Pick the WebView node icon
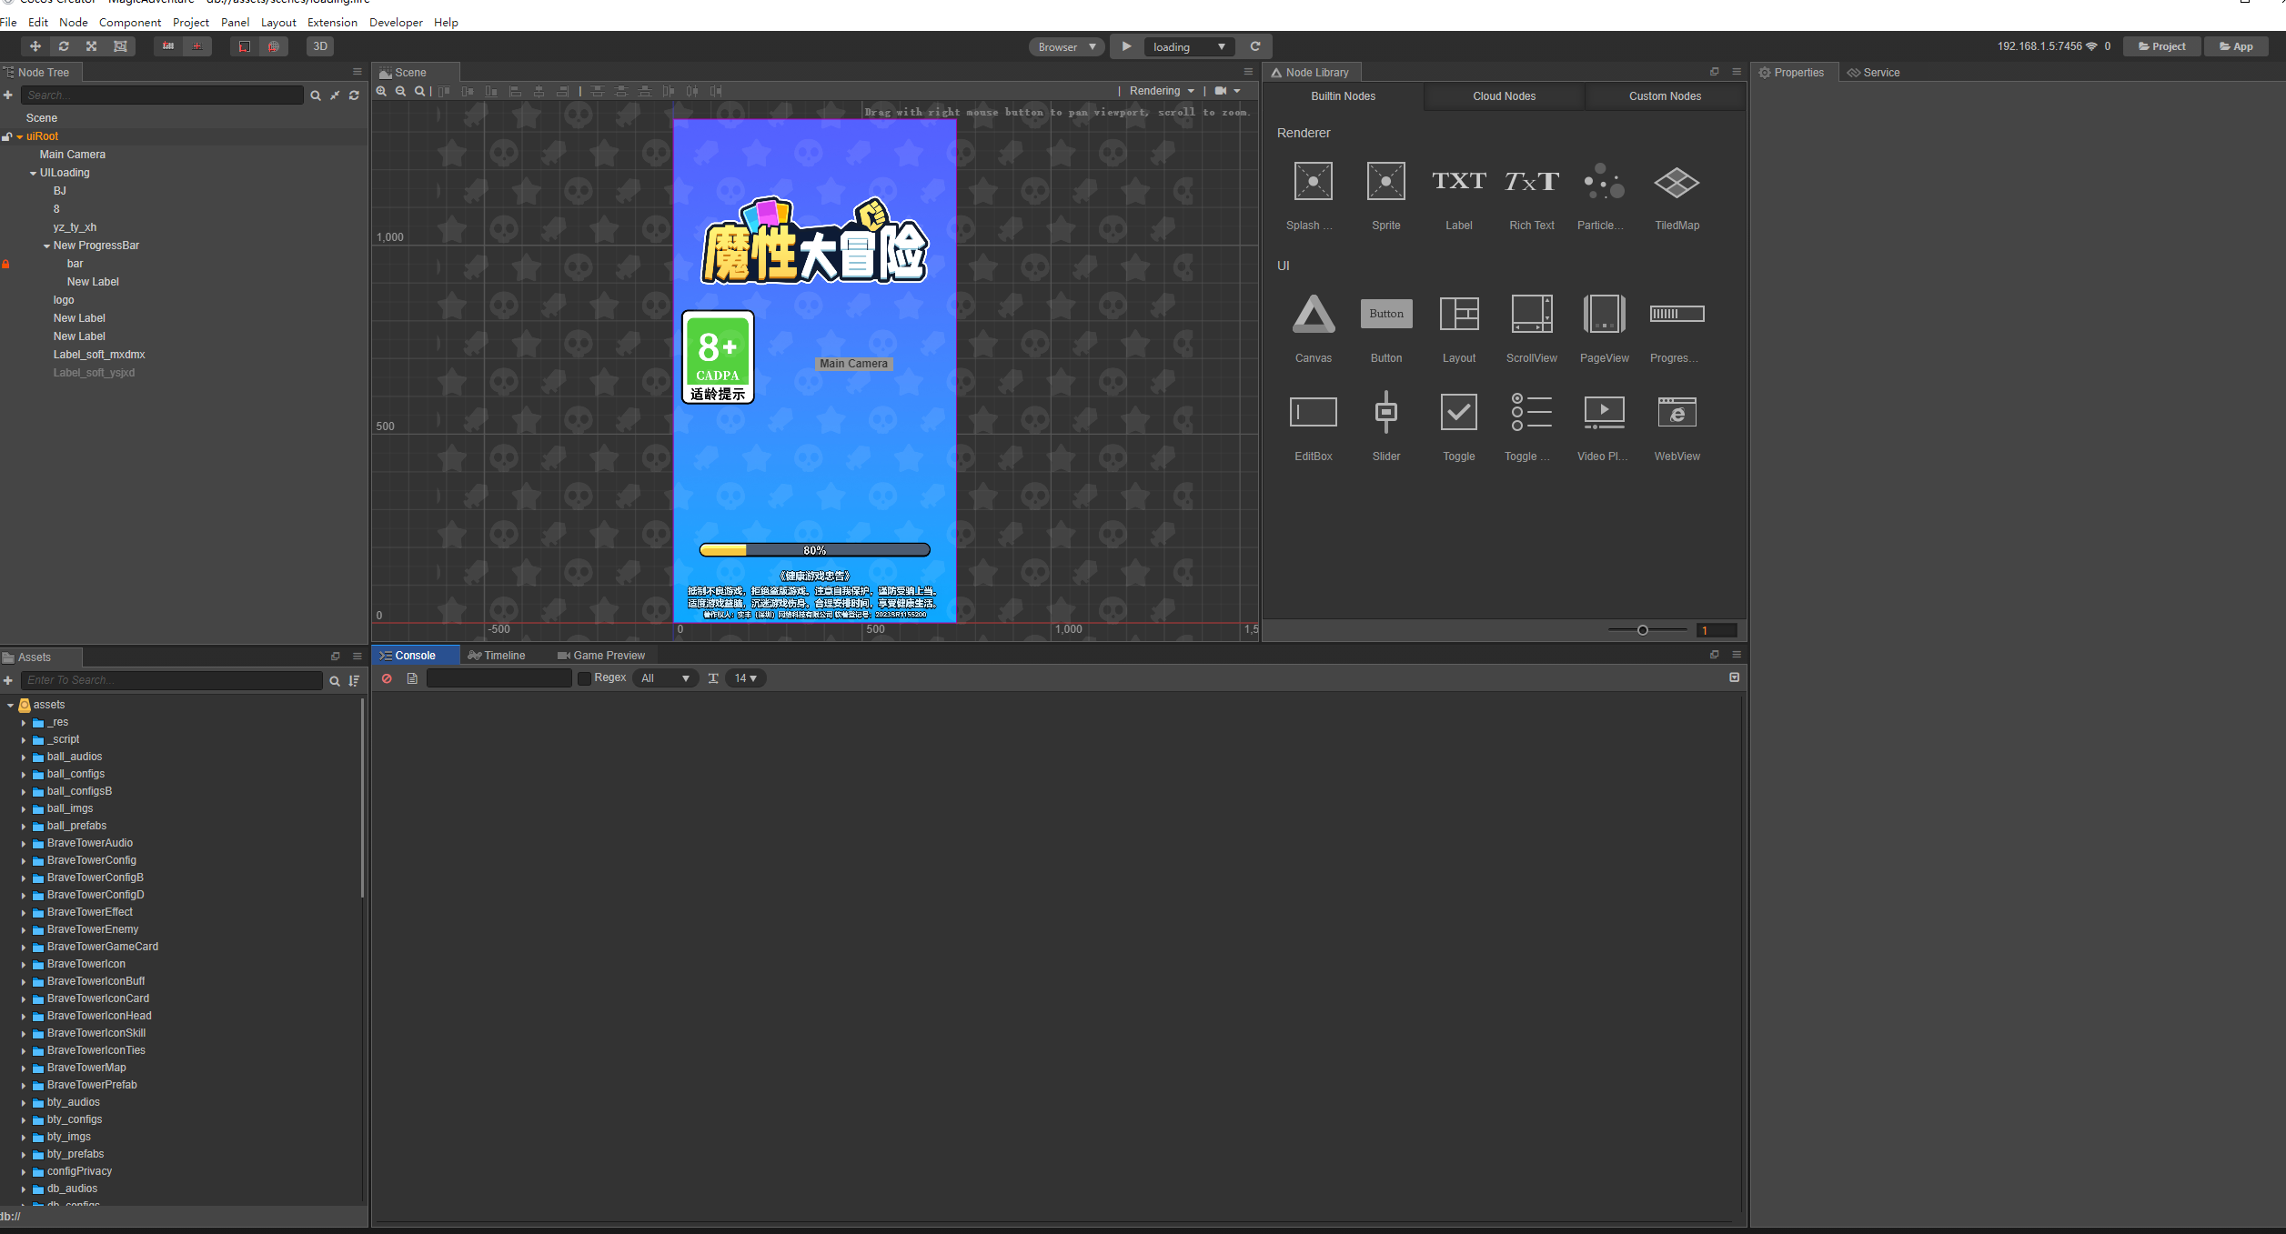This screenshot has height=1234, width=2286. (x=1677, y=412)
